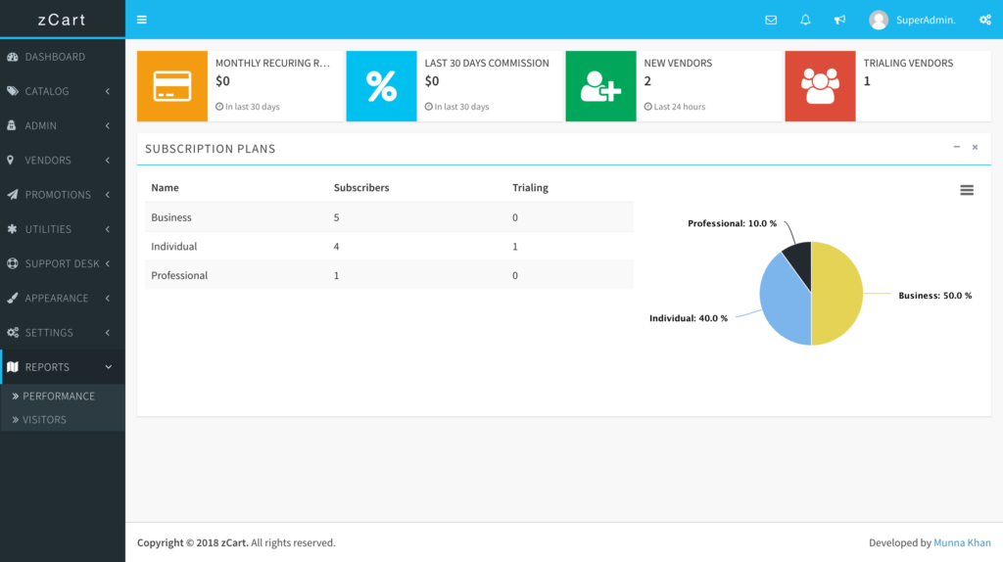Image resolution: width=1003 pixels, height=562 pixels.
Task: Expand the Vendors sidebar menu
Action: point(62,161)
